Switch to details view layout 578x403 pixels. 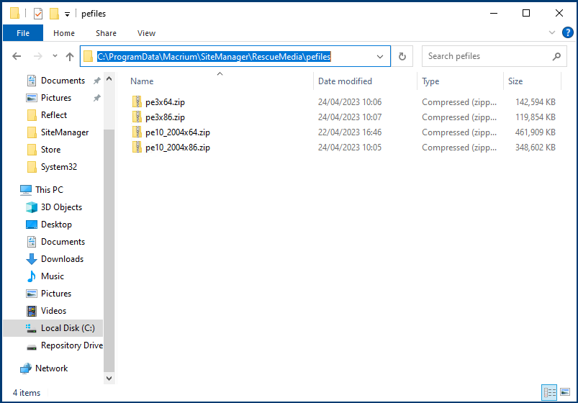549,392
